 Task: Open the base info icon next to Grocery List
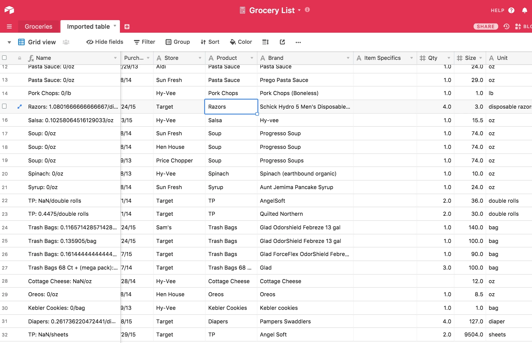click(307, 10)
